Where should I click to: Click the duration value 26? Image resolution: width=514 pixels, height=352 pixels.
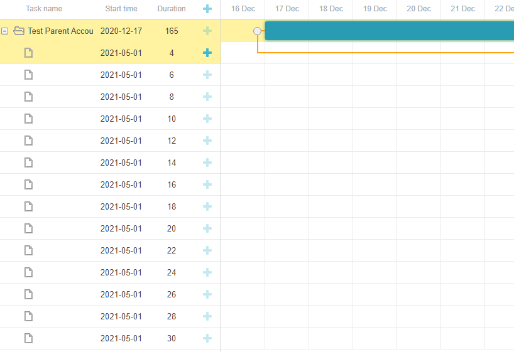(x=172, y=294)
